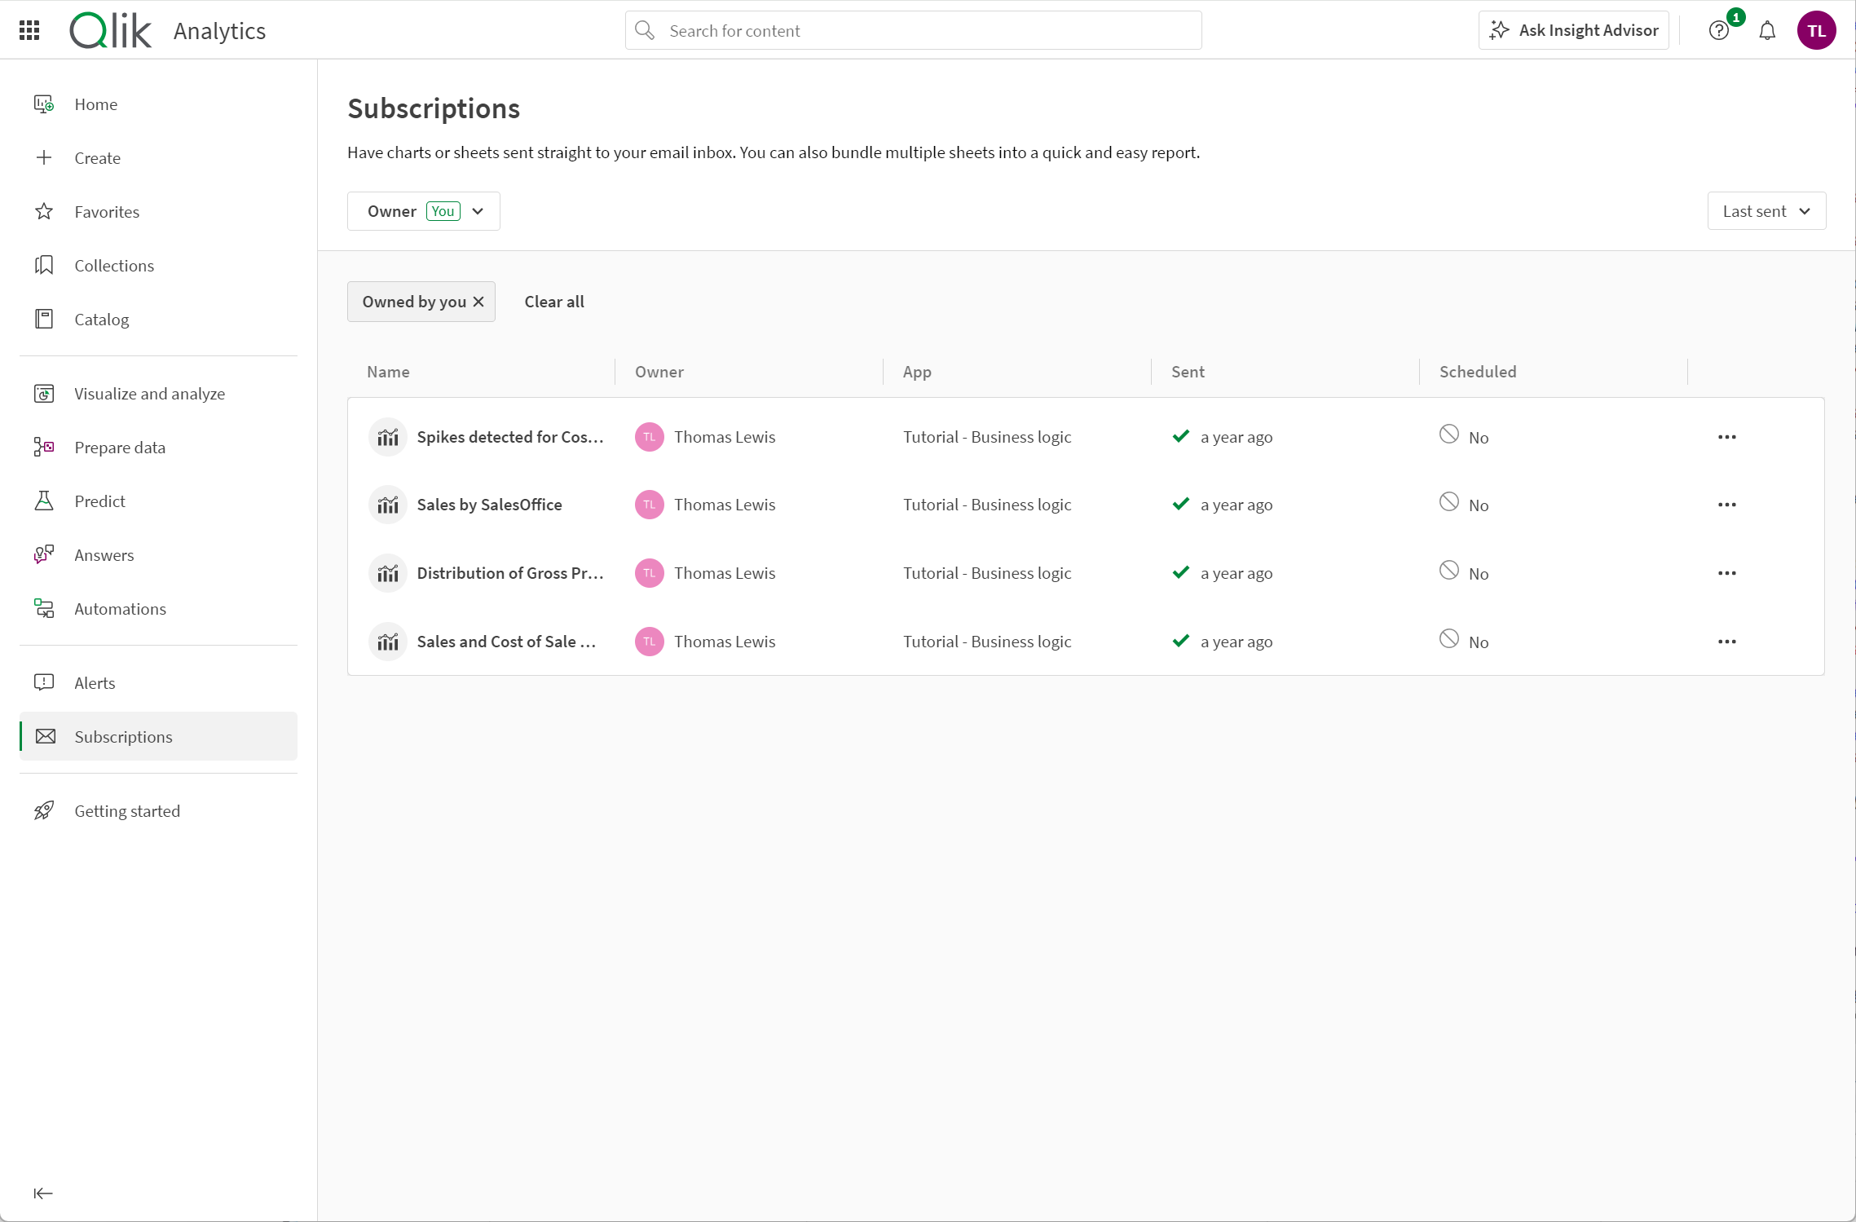Select the Collections sidebar item
Viewport: 1856px width, 1222px height.
tap(115, 265)
